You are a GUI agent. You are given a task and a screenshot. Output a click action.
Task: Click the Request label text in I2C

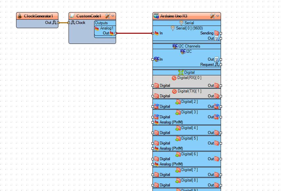pos(207,65)
